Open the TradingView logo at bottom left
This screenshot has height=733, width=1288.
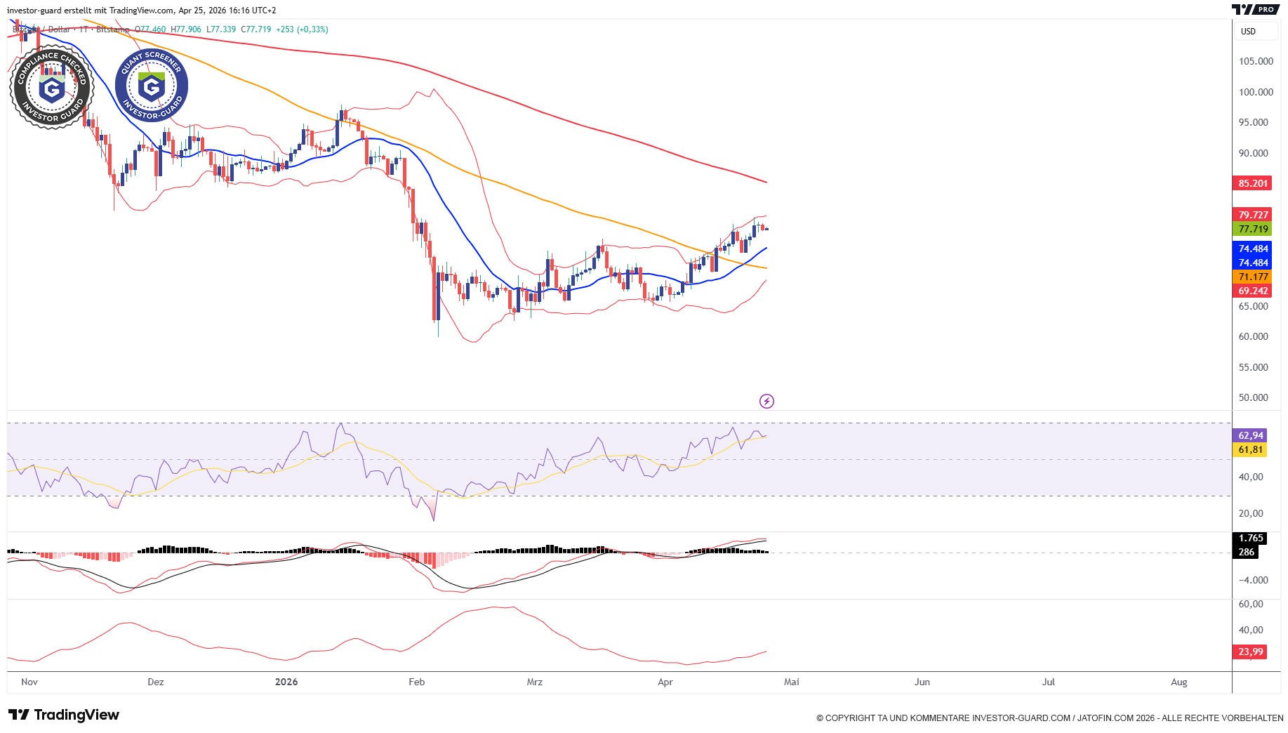point(64,715)
